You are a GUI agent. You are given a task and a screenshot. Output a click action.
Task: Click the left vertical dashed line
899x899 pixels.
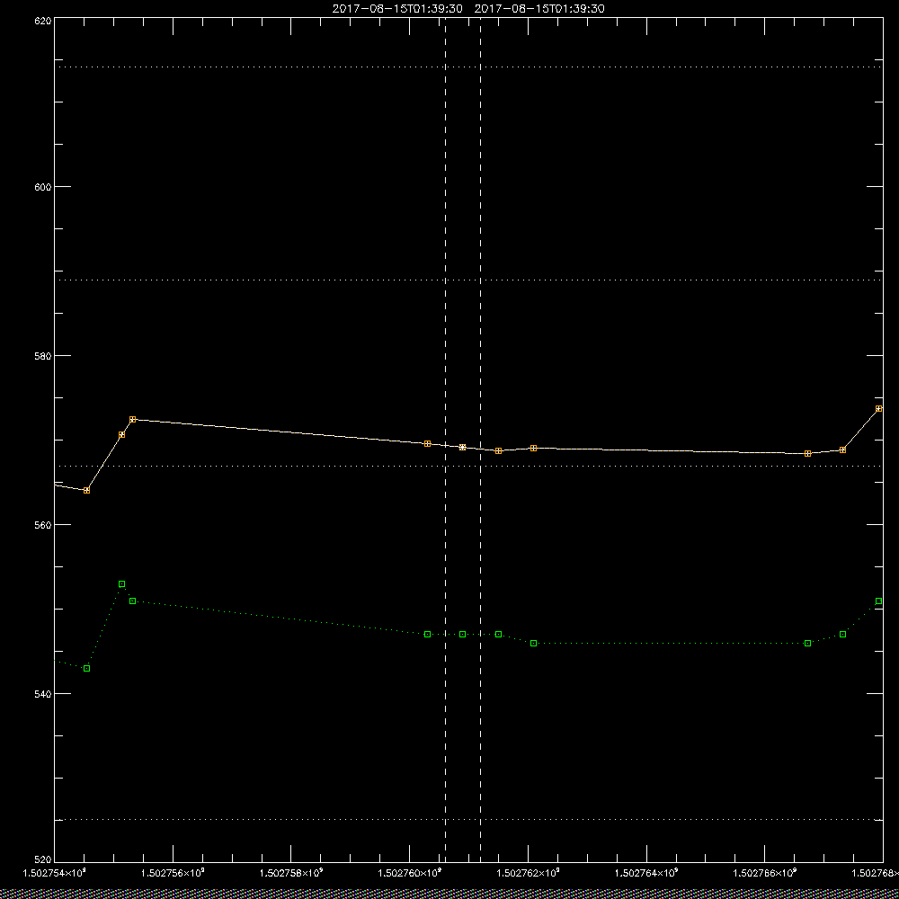(x=446, y=440)
